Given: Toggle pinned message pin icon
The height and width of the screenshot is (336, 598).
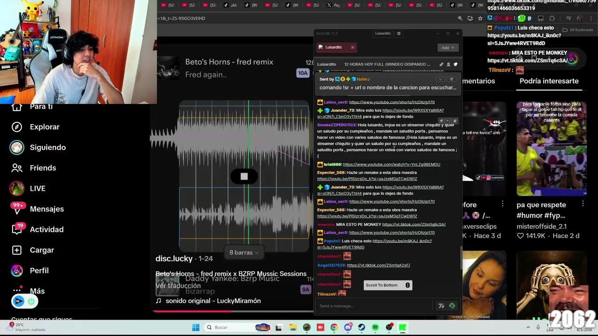Looking at the screenshot, I should tap(456, 64).
